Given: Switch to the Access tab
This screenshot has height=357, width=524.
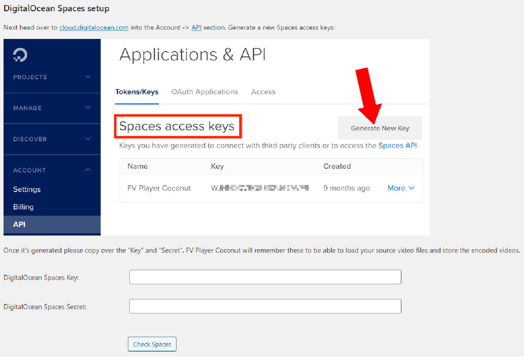Looking at the screenshot, I should tap(263, 92).
